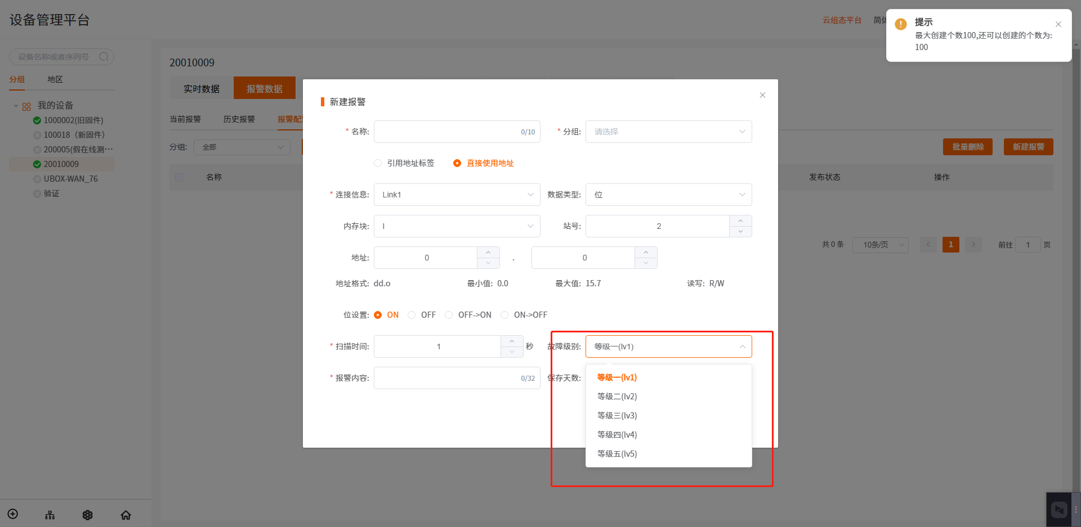Click the 批量删除 button
The width and height of the screenshot is (1081, 527).
tap(968, 147)
